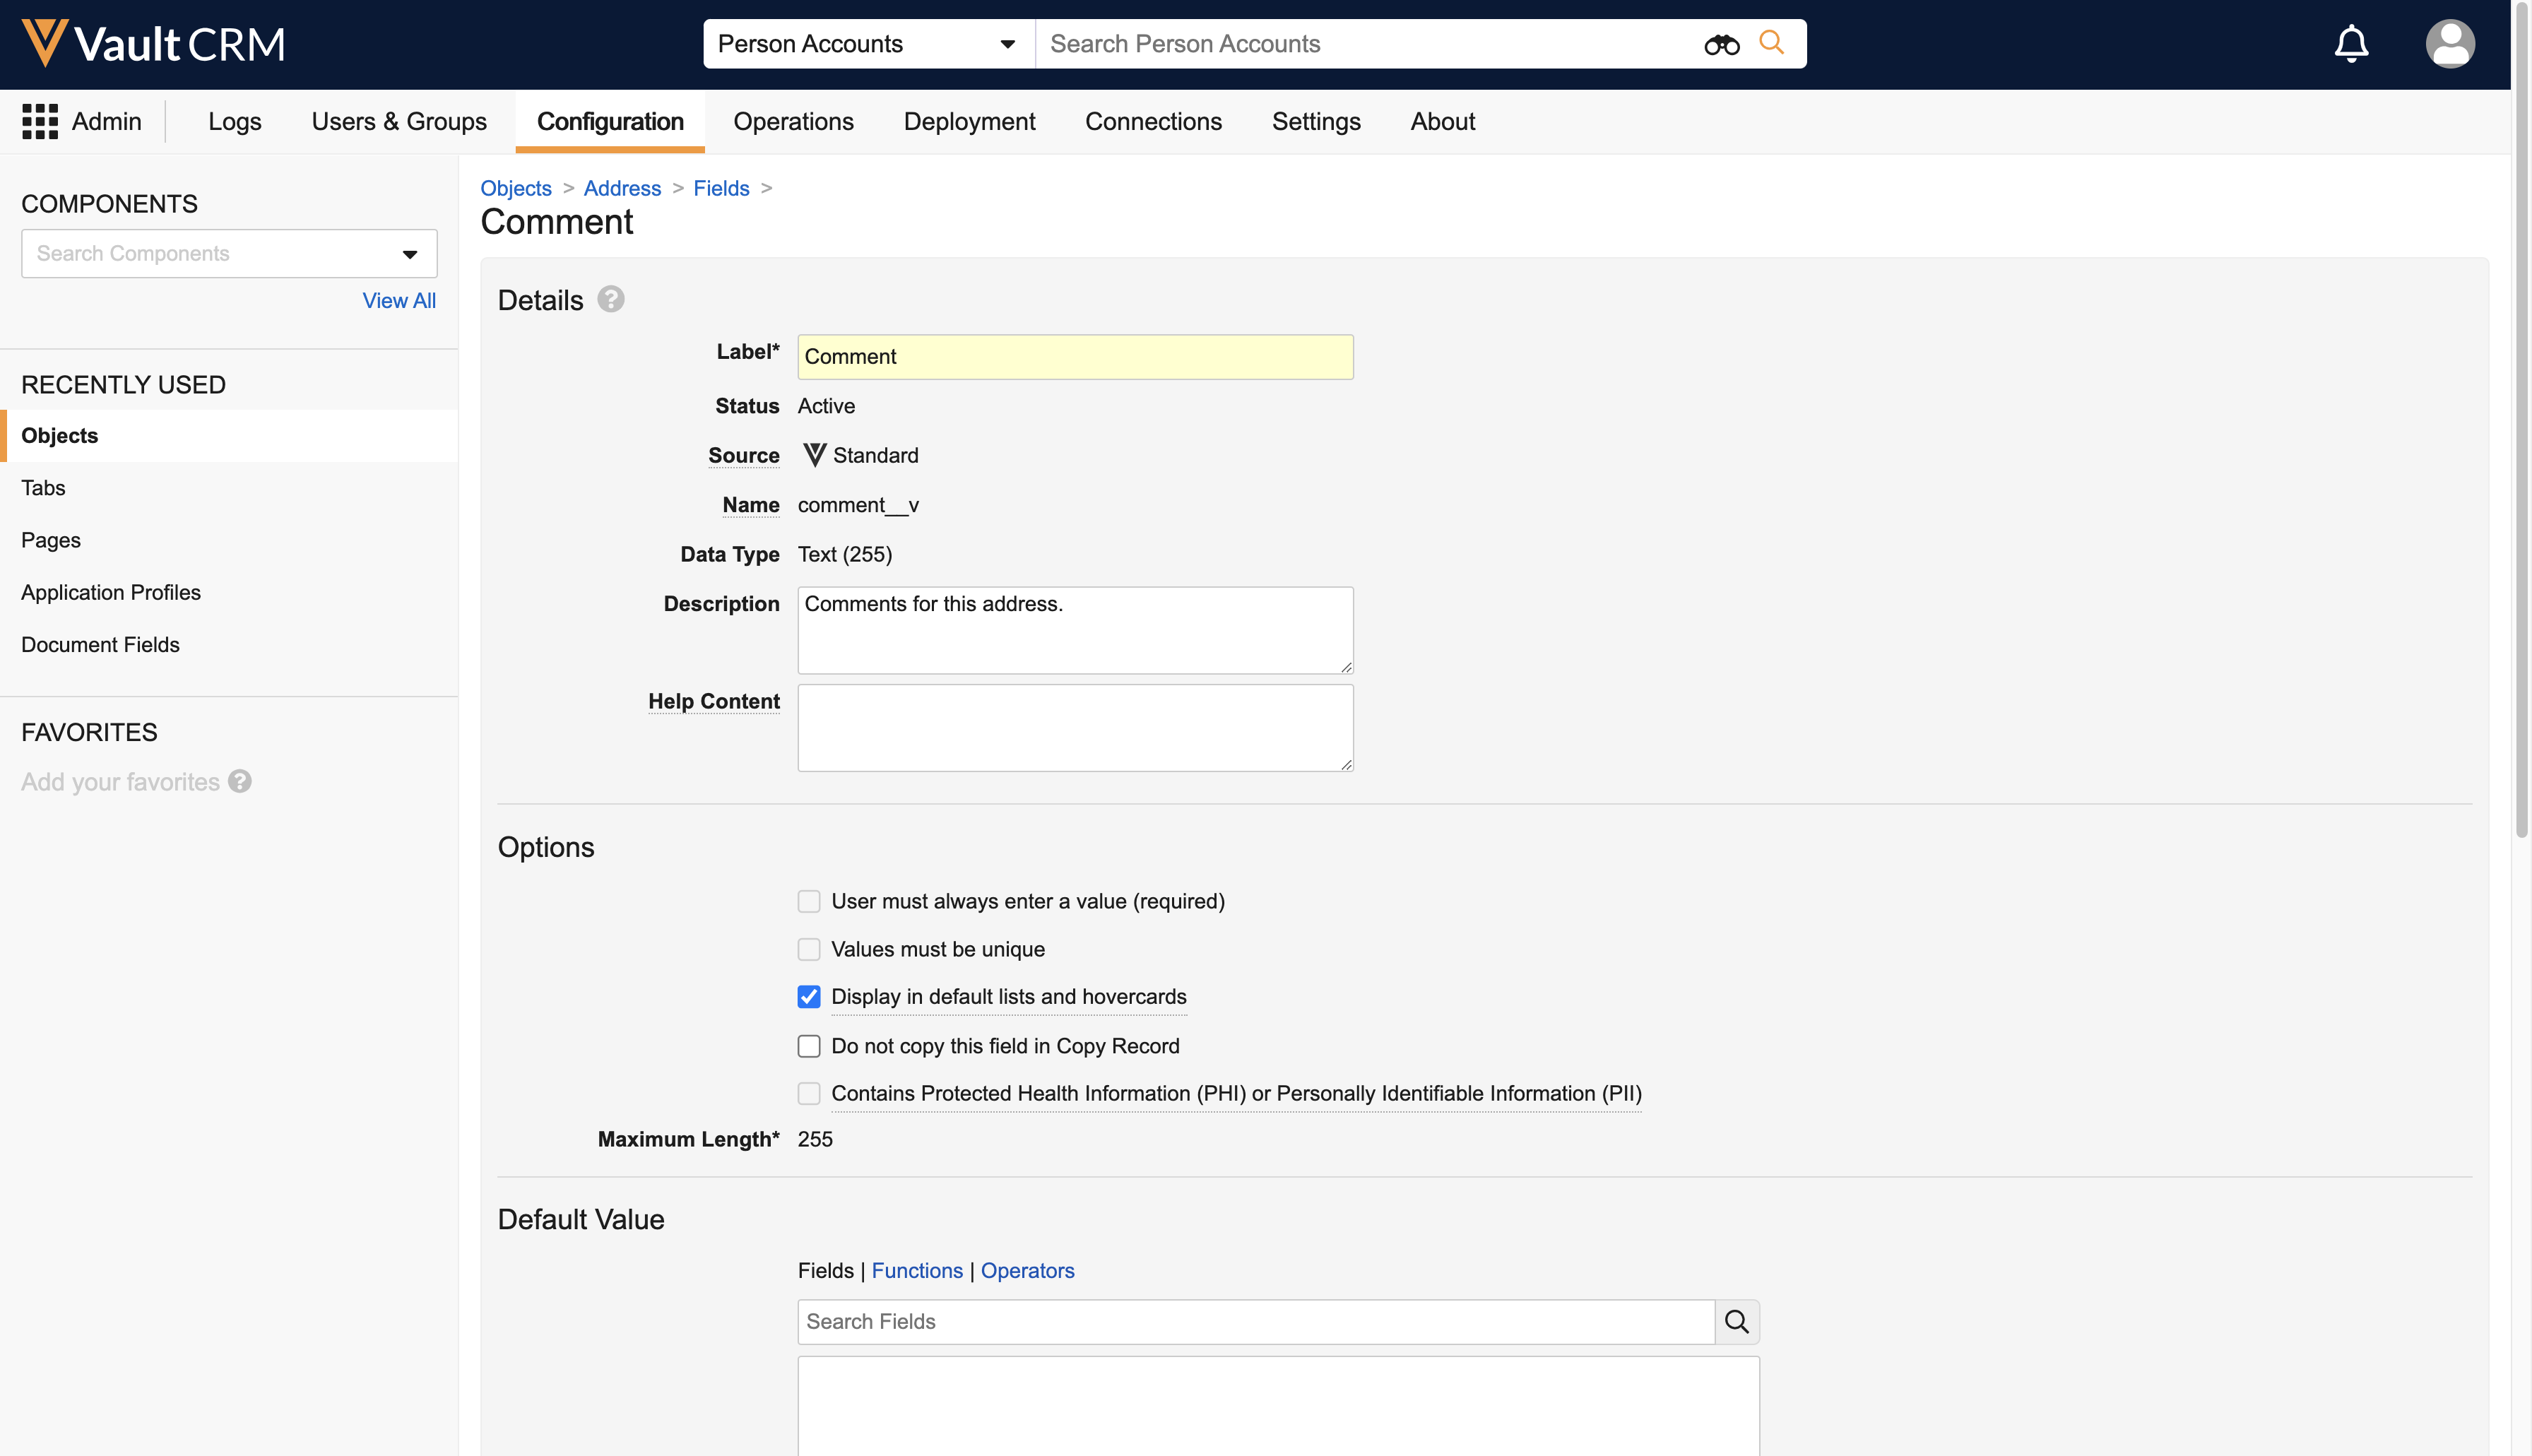Click the Address breadcrumb link
This screenshot has height=1456, width=2532.
[x=621, y=188]
